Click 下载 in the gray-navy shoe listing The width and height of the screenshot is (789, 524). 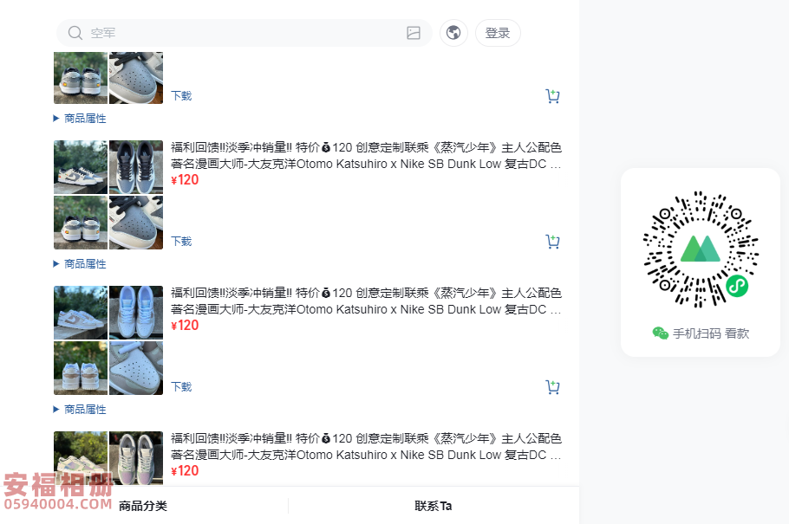[181, 242]
